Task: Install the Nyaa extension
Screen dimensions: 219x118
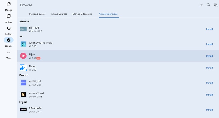Action: pos(209,68)
